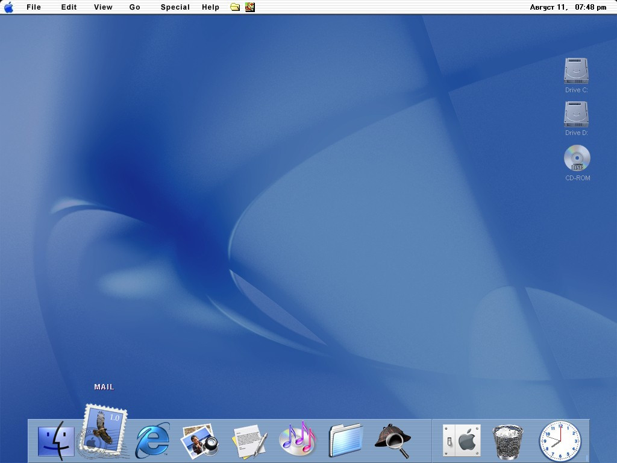
Task: Open the File menu
Action: (34, 7)
